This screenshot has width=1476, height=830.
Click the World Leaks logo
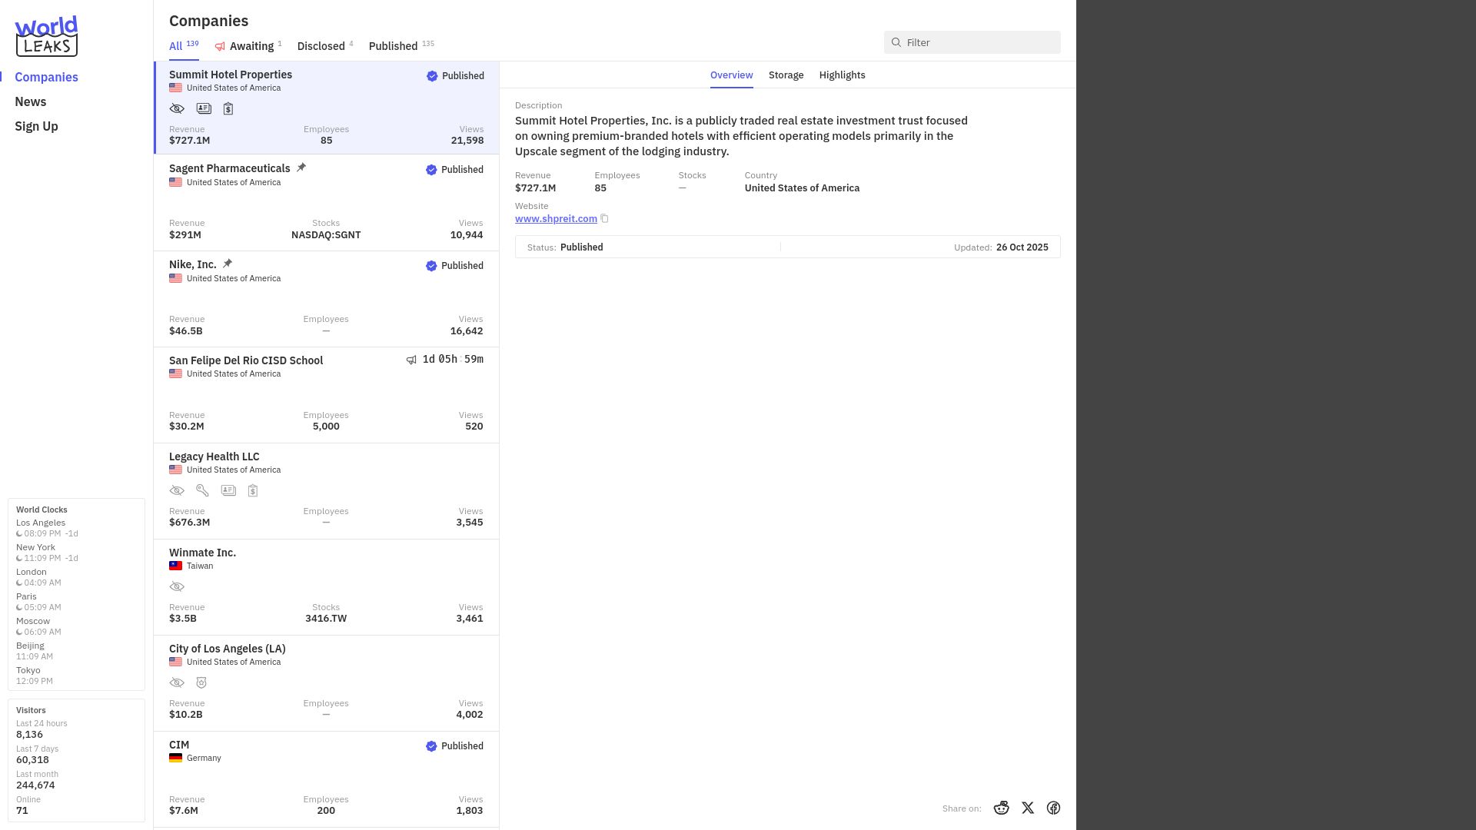coord(46,36)
